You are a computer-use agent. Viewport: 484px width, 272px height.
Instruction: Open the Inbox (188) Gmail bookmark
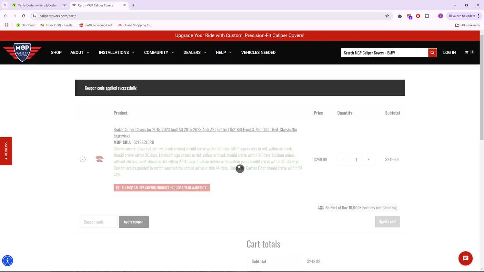click(x=57, y=25)
